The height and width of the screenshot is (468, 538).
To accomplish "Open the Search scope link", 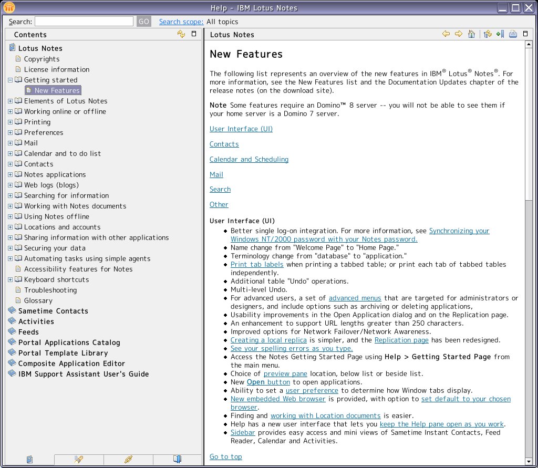I will [x=181, y=22].
